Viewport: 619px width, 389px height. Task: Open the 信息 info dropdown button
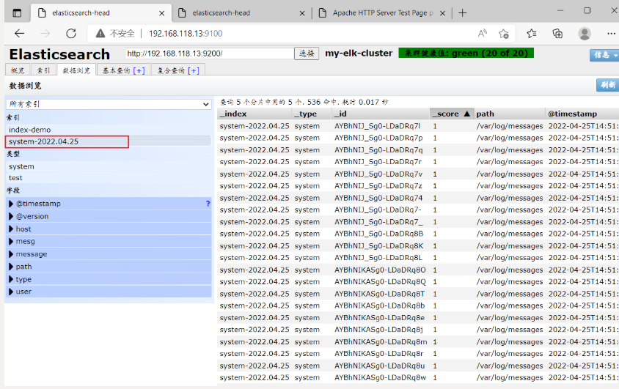604,55
